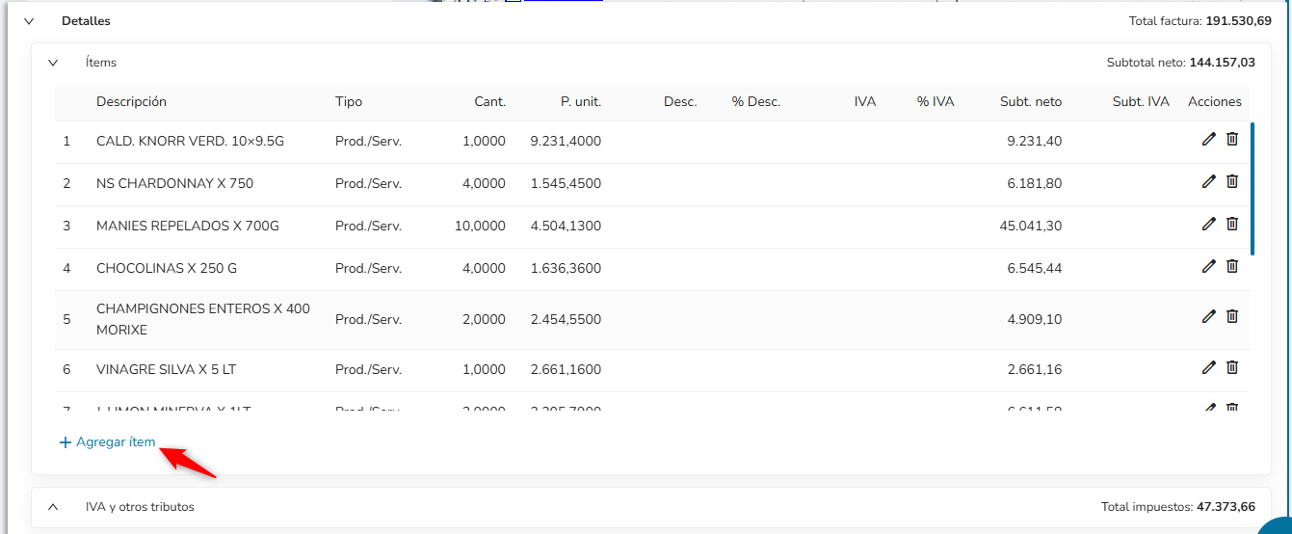Edit the CHAMPIGNONES ENTEROS item
This screenshot has height=534, width=1292.
pos(1209,316)
